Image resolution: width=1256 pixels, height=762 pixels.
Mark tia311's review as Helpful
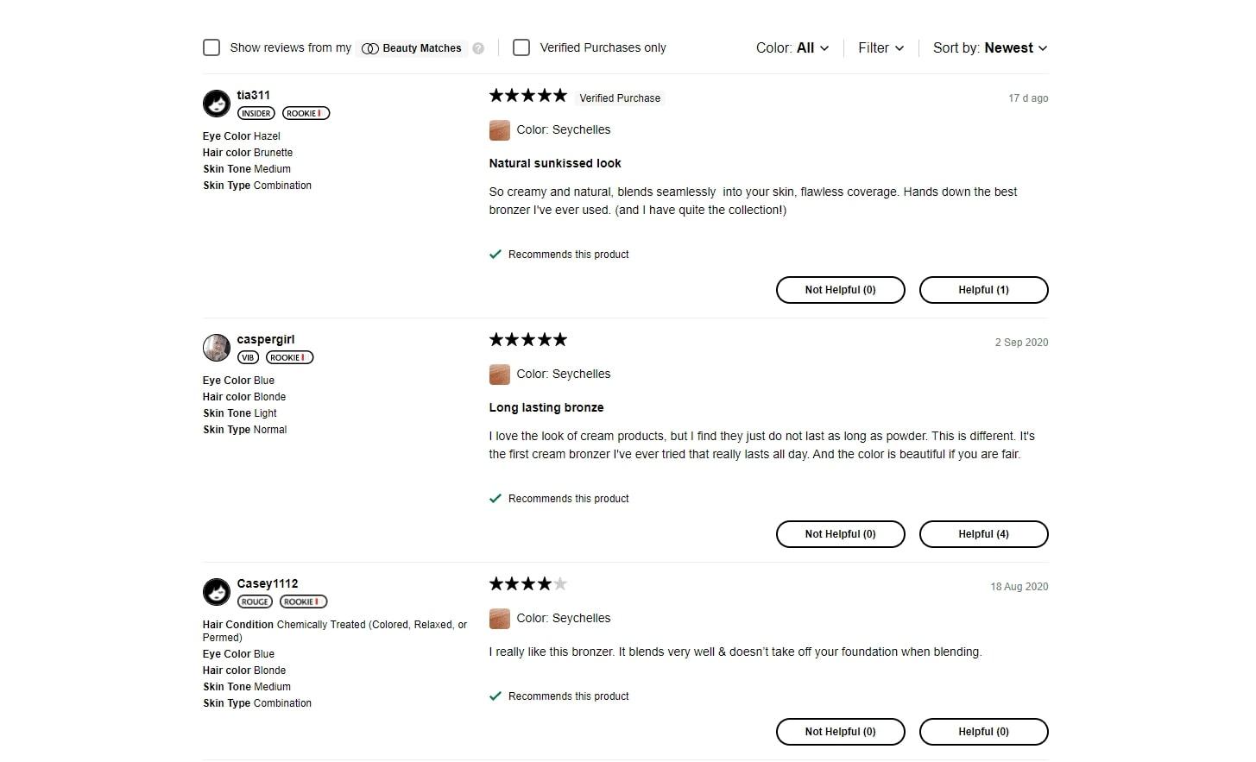point(983,290)
